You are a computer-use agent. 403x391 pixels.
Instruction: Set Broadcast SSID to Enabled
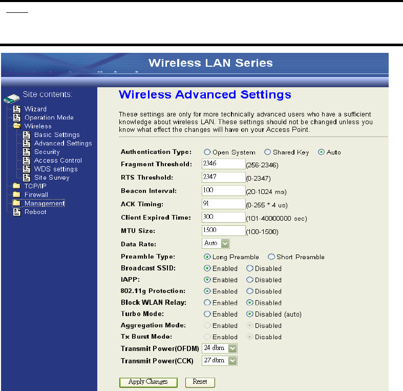(x=207, y=268)
